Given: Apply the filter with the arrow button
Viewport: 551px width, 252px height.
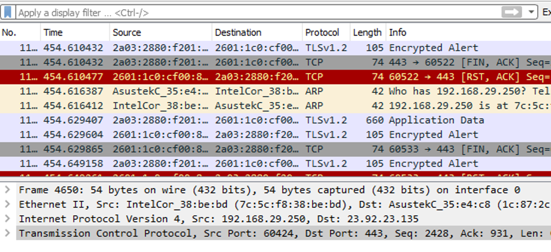Looking at the screenshot, I should tap(512, 12).
